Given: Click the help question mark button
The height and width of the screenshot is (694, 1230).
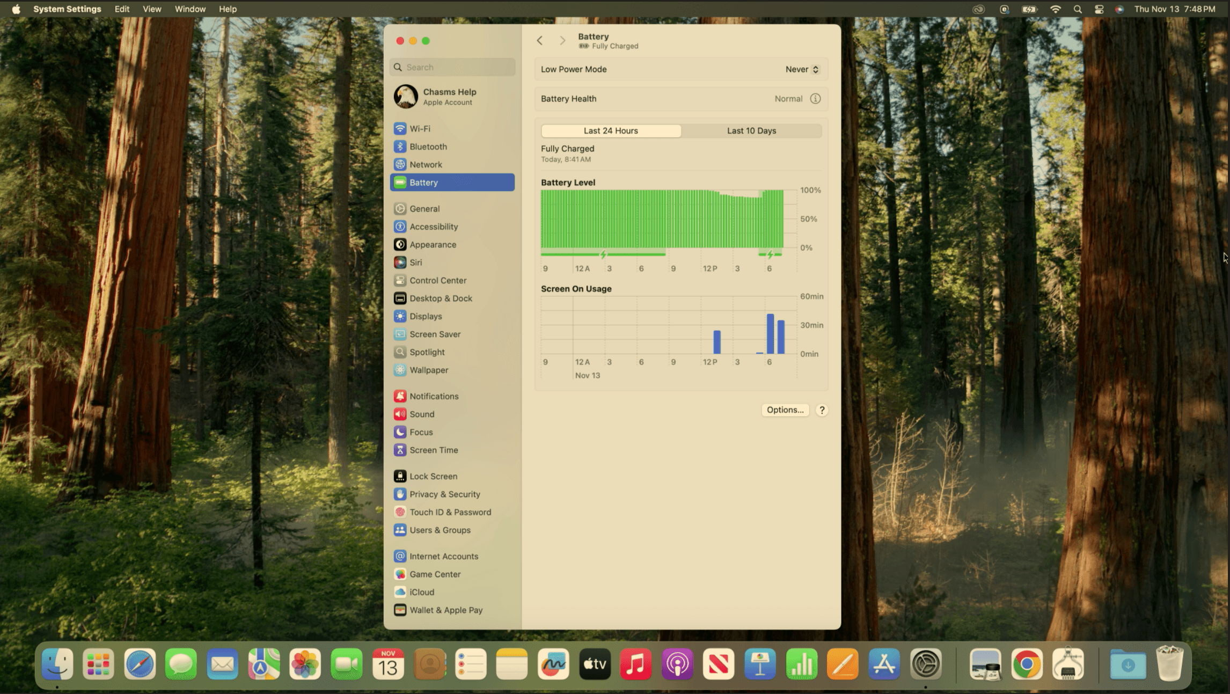Looking at the screenshot, I should [822, 410].
